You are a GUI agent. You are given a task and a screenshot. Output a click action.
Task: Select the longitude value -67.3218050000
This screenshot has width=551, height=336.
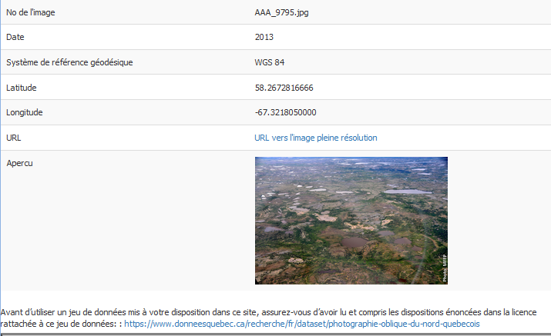pos(285,112)
